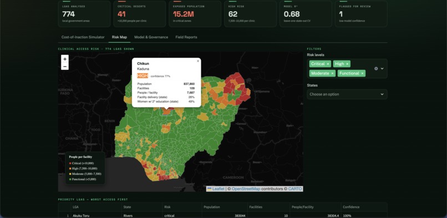Click the HIGH badge in Chikun popup
Screen dimensions: 447x218
143,76
